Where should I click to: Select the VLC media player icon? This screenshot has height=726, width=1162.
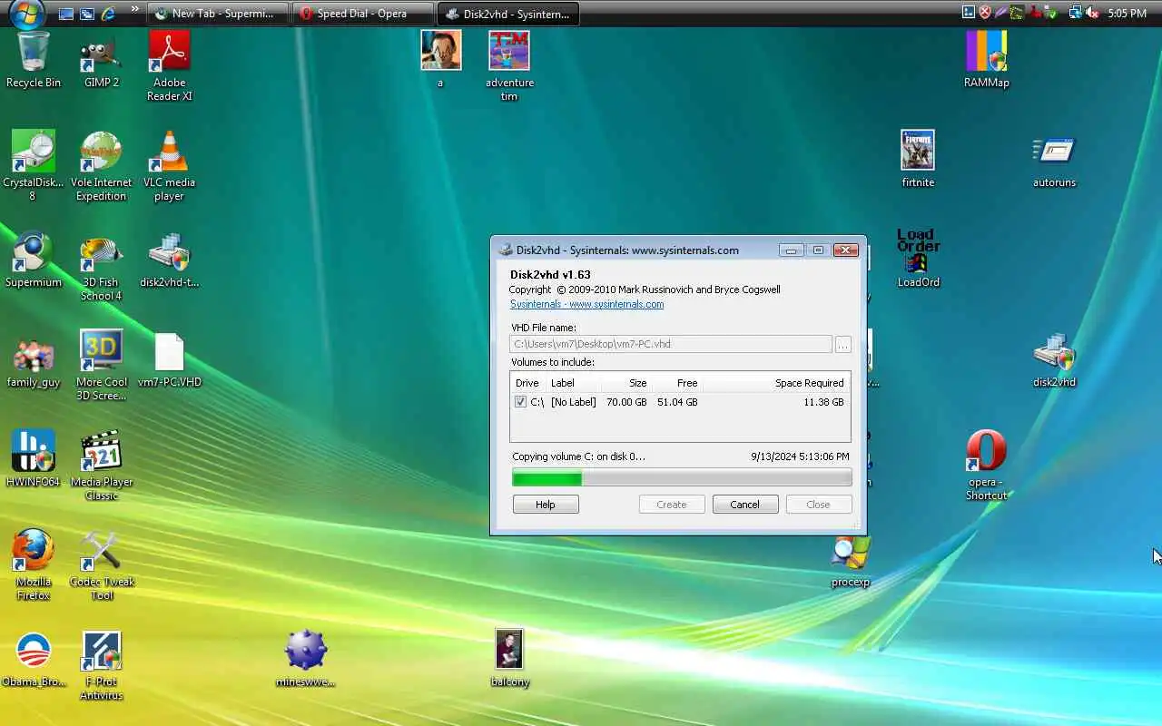pos(170,165)
